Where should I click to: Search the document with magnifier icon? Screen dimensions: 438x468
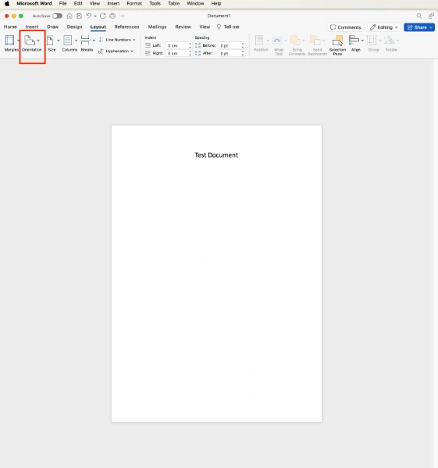pos(419,16)
